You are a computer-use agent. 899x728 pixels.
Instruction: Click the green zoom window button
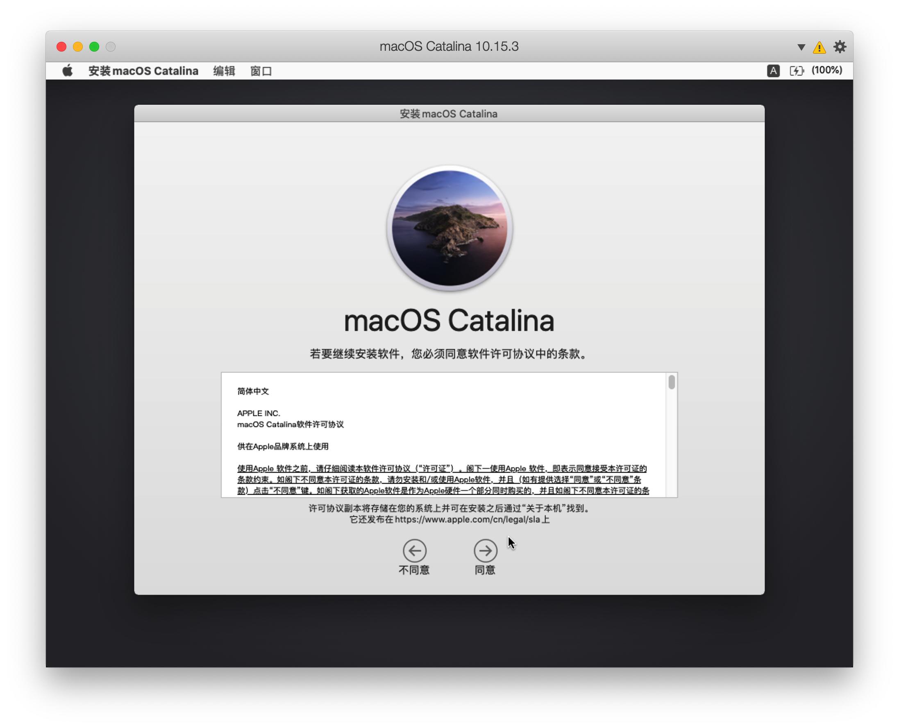pyautogui.click(x=94, y=47)
